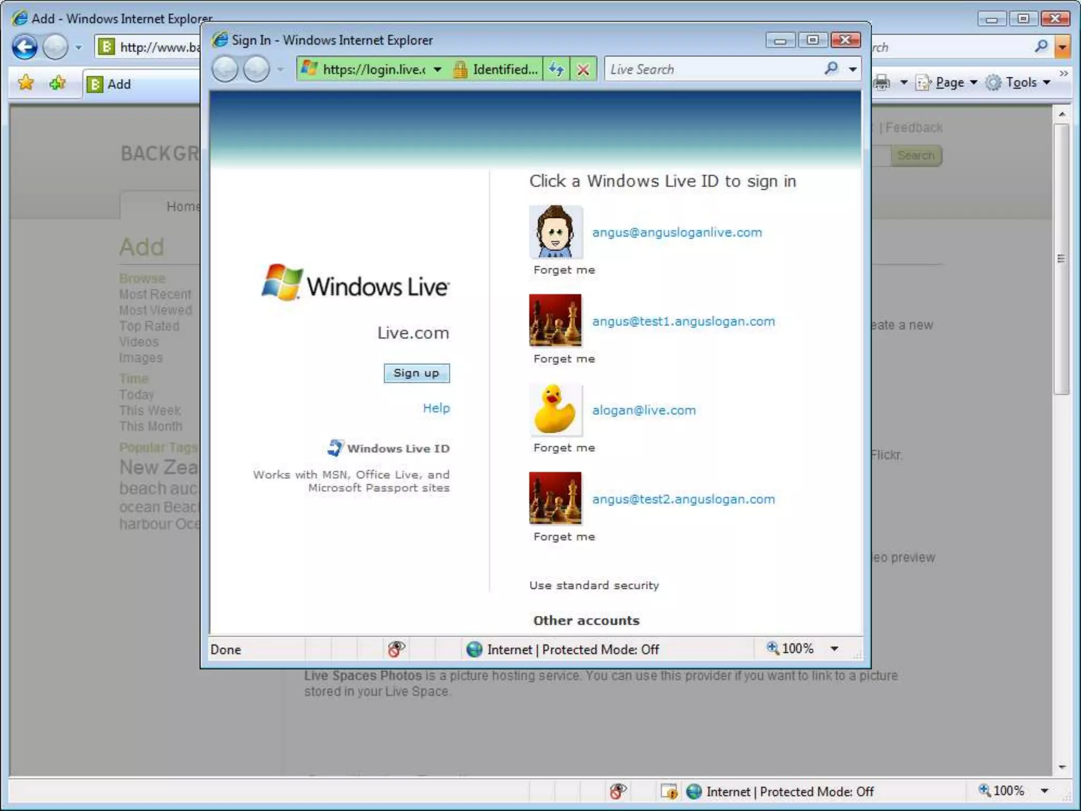1081x811 pixels.
Task: Click Use standard security link
Action: 594,585
